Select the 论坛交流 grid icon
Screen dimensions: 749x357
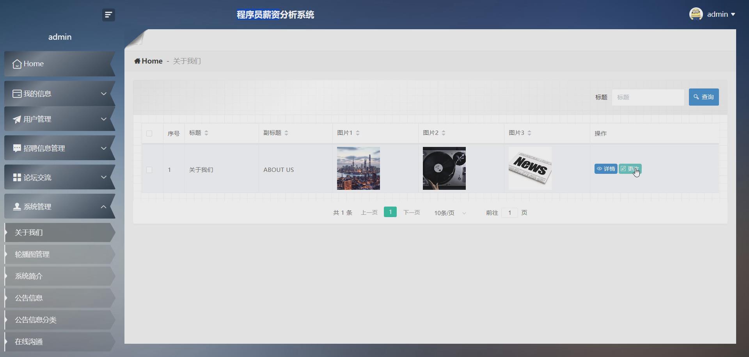[16, 177]
